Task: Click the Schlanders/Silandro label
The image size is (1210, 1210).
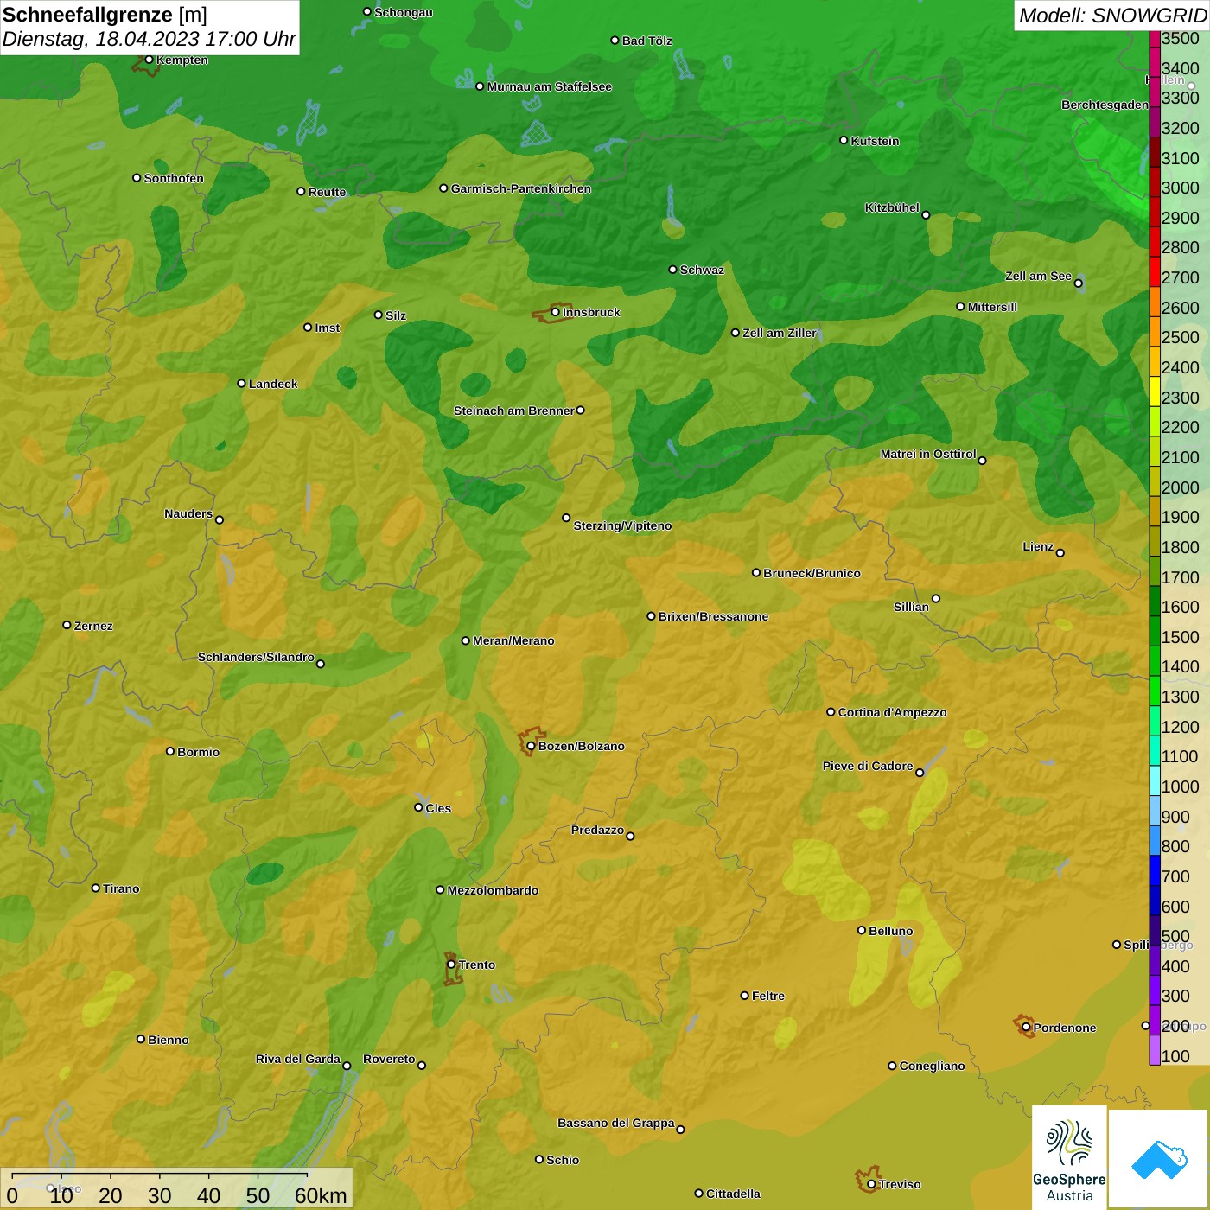Action: [256, 657]
